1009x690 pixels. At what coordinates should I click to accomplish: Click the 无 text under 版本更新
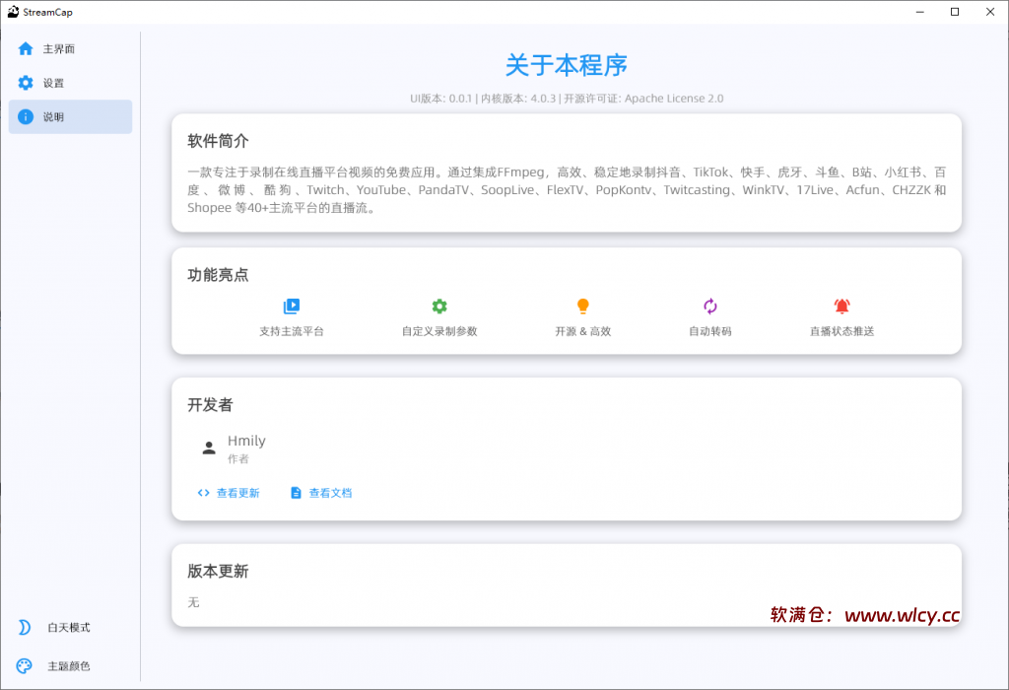(194, 602)
